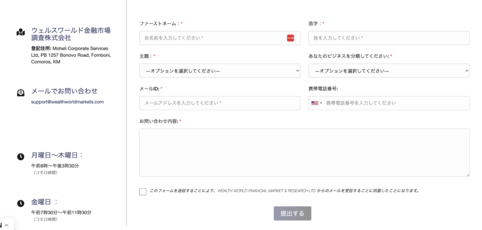Image resolution: width=482 pixels, height=230 pixels.
Task: Click the 金曜日 heading
Action: pyautogui.click(x=45, y=202)
